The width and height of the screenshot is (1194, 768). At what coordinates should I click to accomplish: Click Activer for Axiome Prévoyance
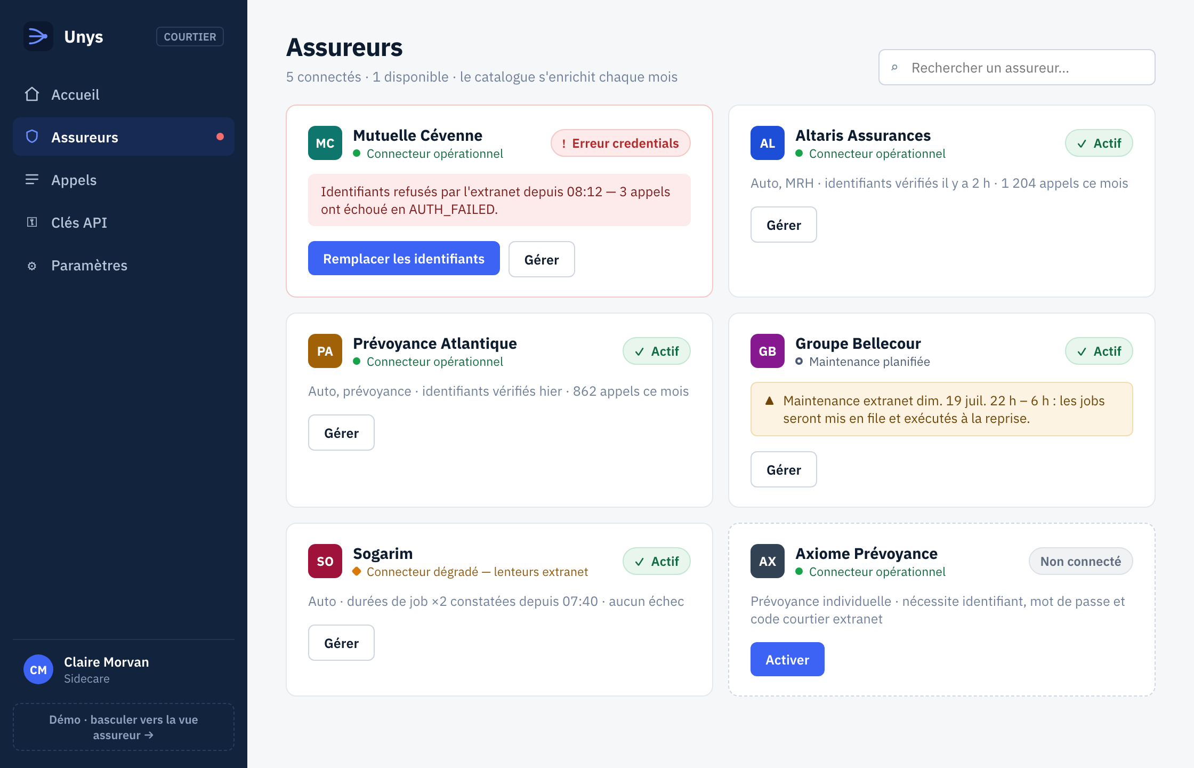787,659
